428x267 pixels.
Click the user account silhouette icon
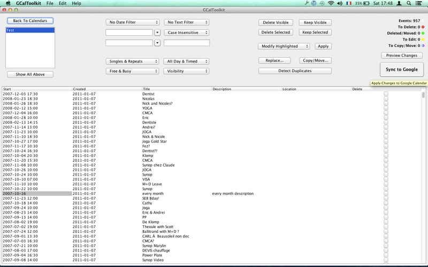pos(399,3)
